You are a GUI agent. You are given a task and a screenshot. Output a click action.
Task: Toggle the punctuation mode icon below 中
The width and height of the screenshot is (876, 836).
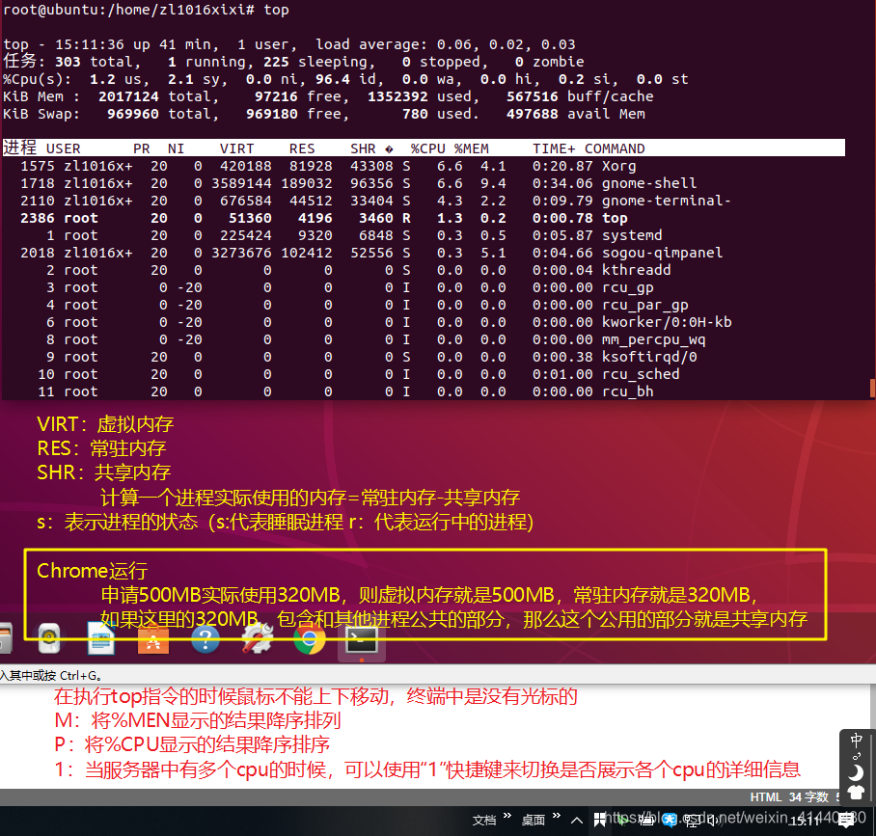[856, 757]
